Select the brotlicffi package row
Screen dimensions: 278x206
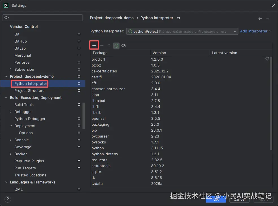[x=180, y=59]
